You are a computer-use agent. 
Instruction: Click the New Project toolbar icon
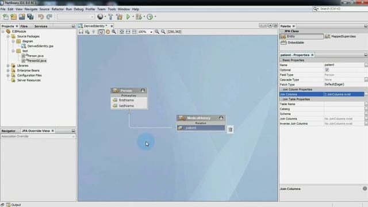[14, 17]
